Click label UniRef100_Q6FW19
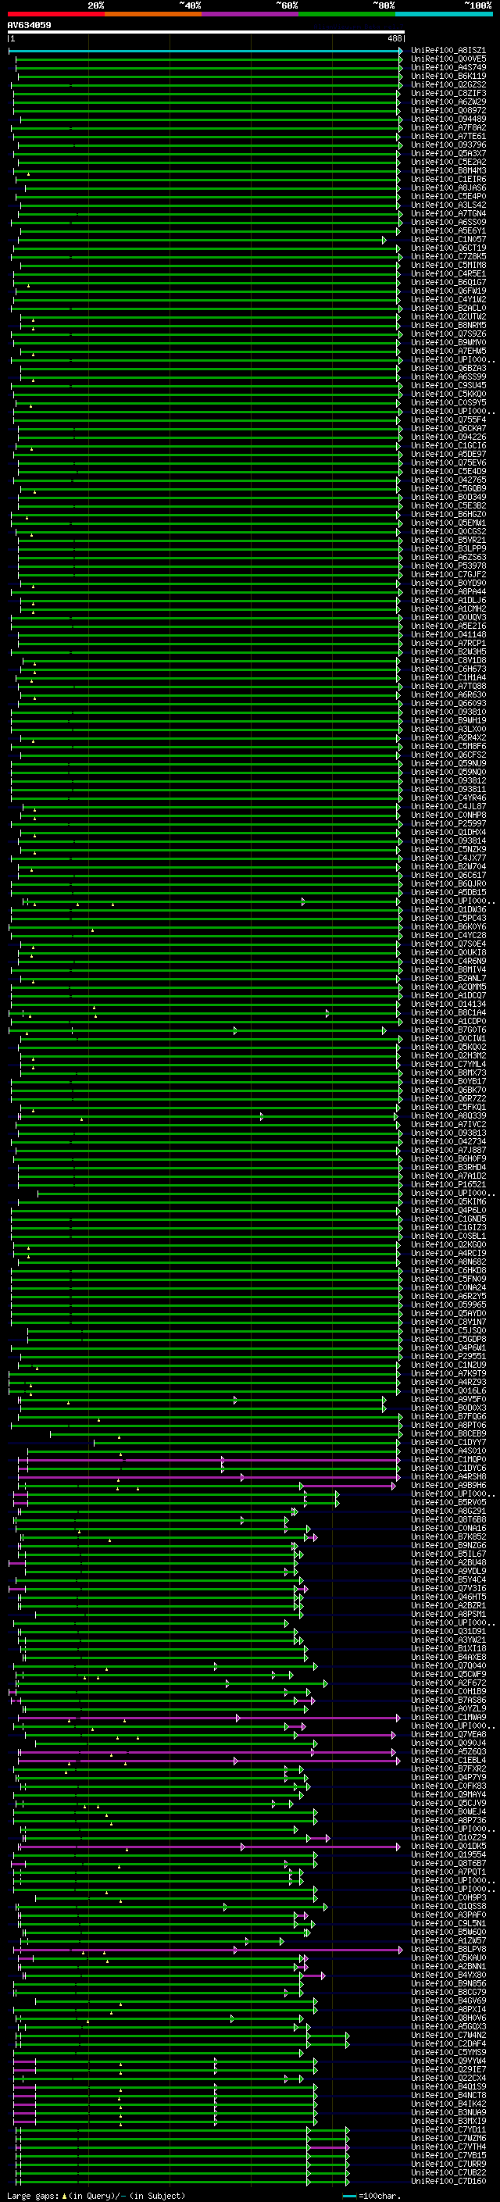This screenshot has height=2202, width=500. pyautogui.click(x=448, y=291)
